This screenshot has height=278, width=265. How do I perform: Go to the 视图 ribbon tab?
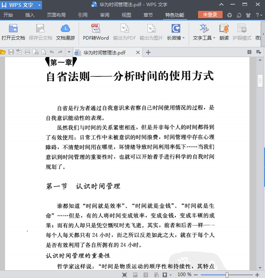click(126, 15)
